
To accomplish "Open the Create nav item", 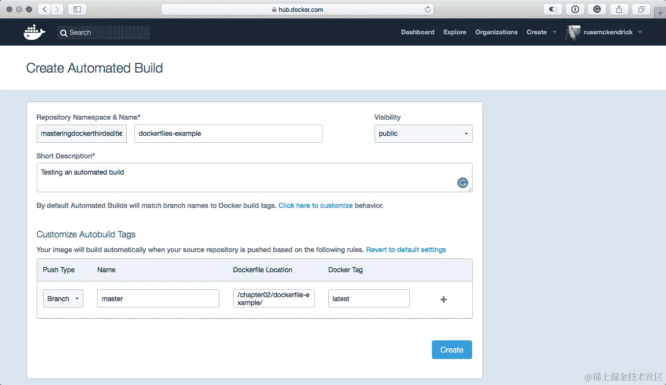I will pos(536,32).
